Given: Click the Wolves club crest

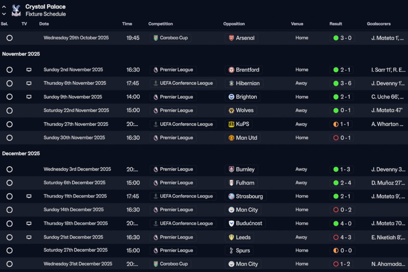Looking at the screenshot, I should [x=231, y=111].
